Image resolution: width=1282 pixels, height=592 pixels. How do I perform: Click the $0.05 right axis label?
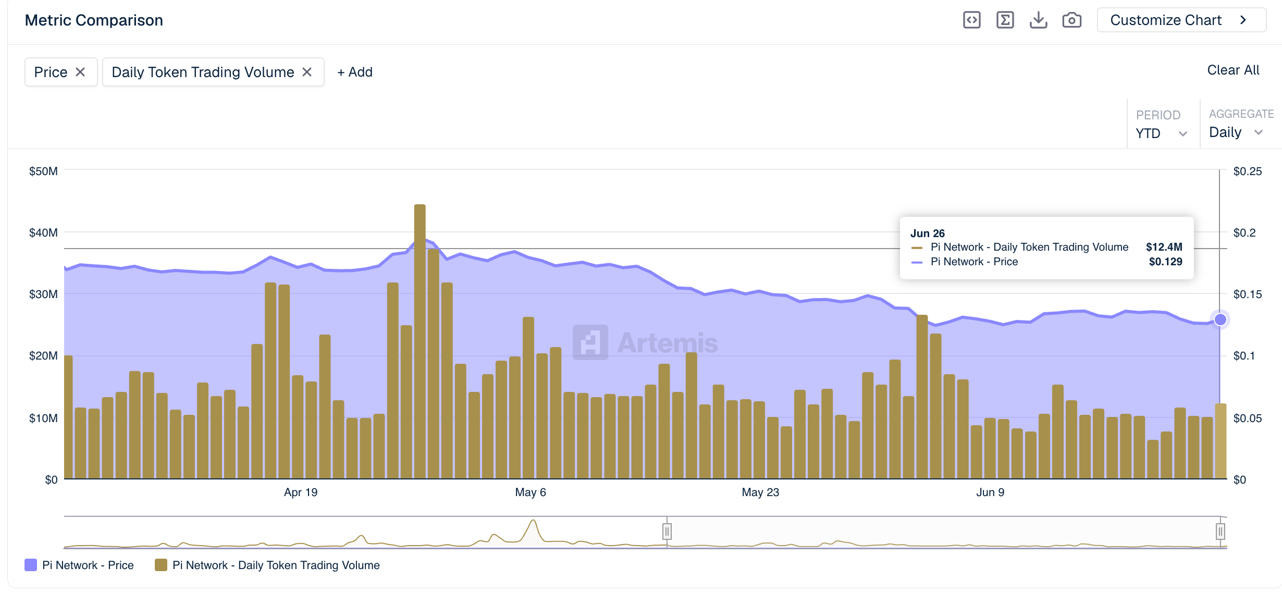1248,418
